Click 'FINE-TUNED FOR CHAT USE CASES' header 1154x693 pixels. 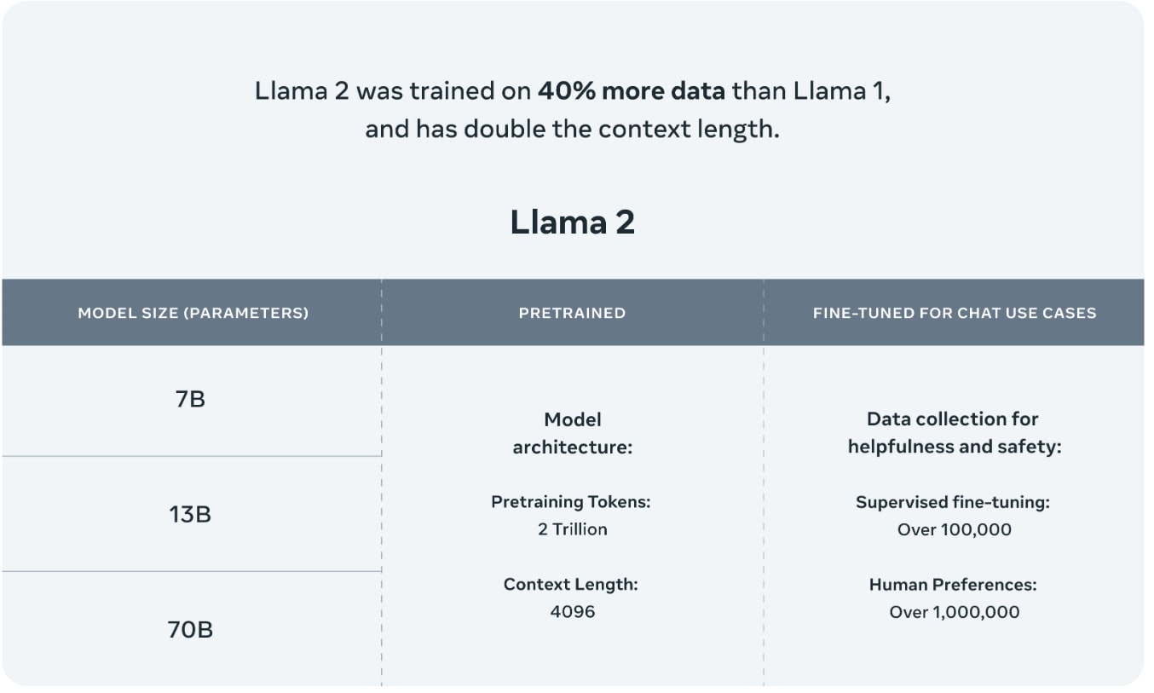[955, 313]
